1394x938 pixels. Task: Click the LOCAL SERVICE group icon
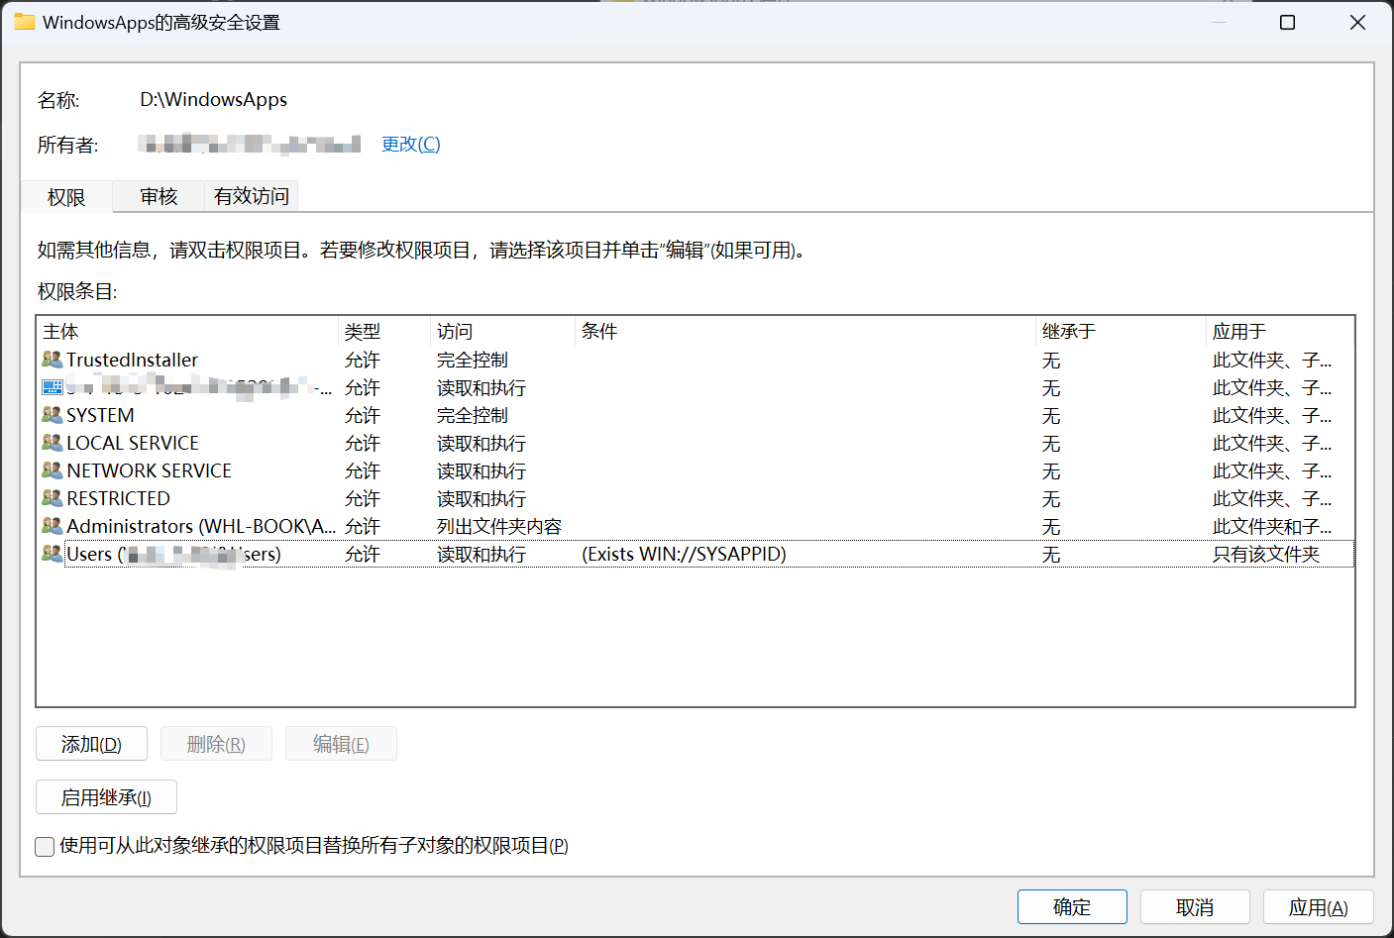pos(52,443)
